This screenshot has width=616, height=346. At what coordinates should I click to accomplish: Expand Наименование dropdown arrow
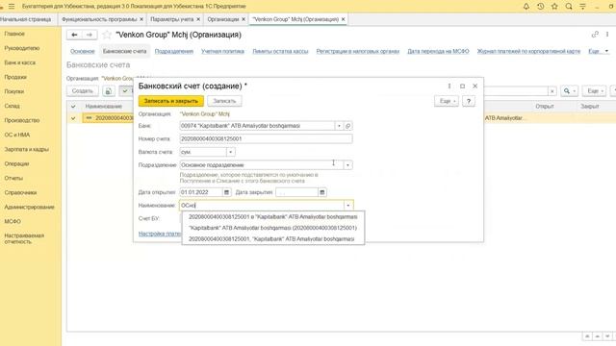pos(347,206)
